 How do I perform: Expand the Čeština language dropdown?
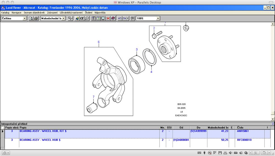tap(24, 18)
